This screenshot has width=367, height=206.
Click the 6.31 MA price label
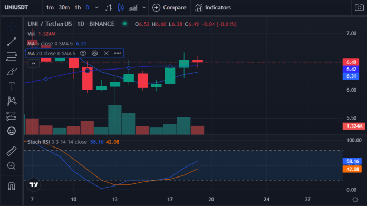click(x=351, y=76)
